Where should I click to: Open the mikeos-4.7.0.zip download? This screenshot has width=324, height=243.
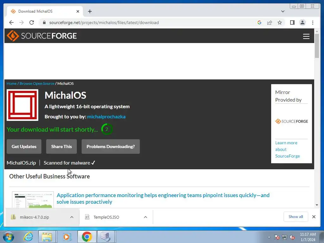(34, 217)
